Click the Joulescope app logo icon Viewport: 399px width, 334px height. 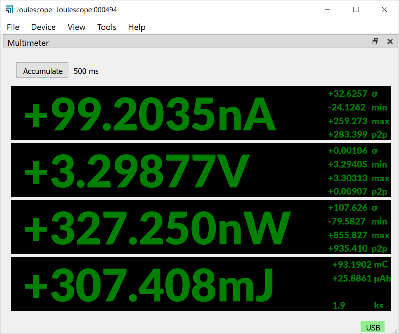pos(10,10)
